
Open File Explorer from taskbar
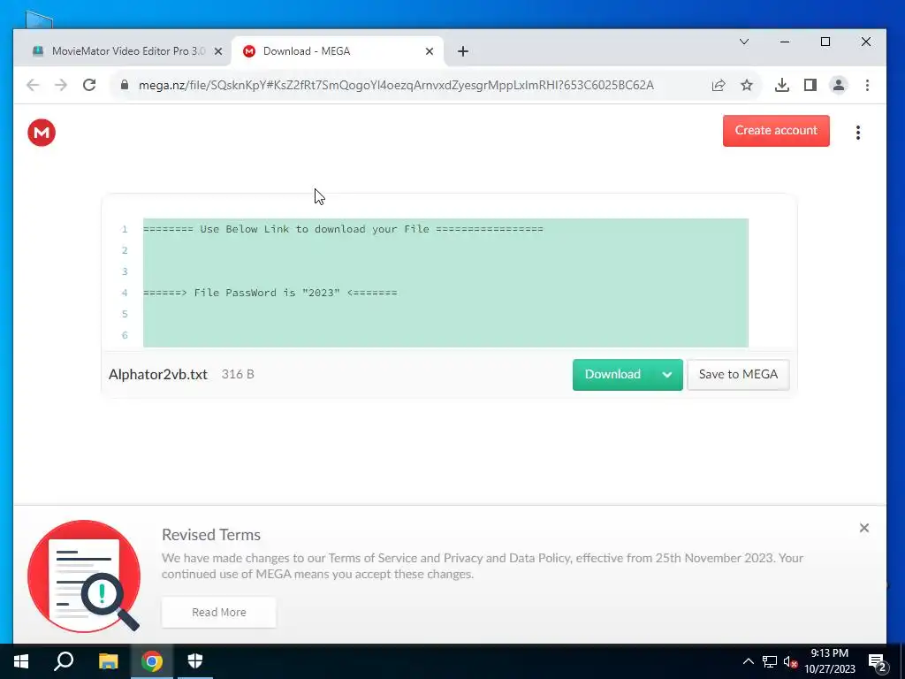108,661
